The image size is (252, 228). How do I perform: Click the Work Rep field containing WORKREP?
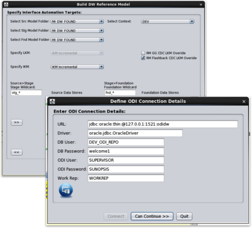click(126, 178)
